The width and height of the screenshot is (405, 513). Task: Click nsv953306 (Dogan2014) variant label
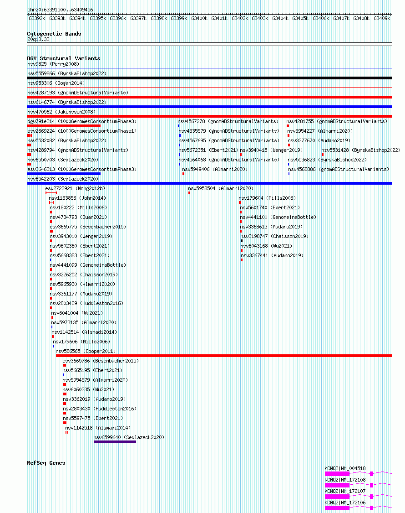click(x=56, y=83)
